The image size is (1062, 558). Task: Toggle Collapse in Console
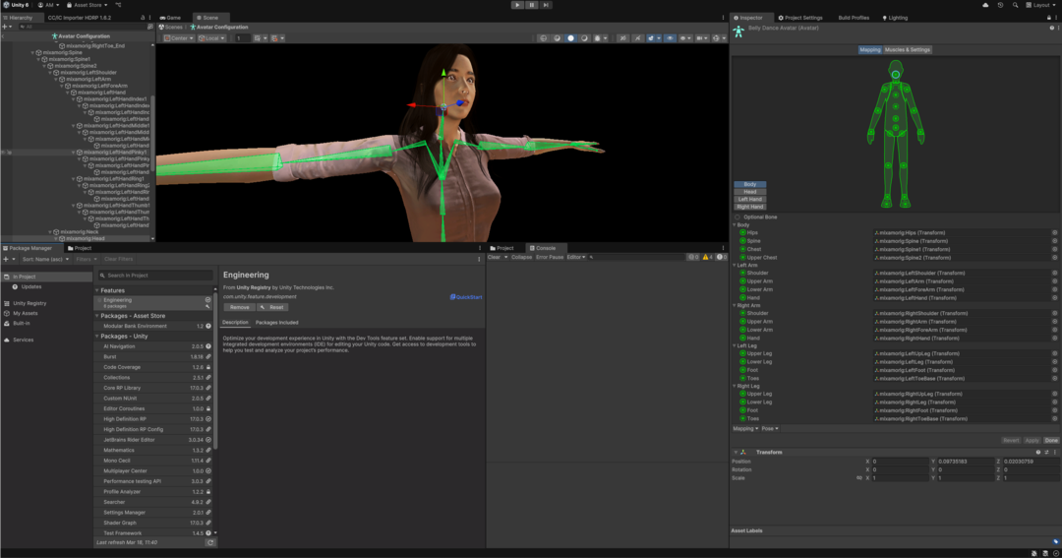click(521, 258)
